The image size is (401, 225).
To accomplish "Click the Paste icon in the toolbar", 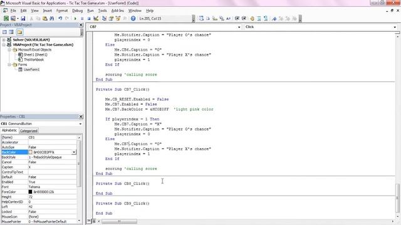I will click(44, 18).
